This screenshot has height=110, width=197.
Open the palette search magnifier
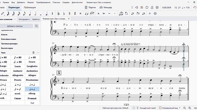36,26
